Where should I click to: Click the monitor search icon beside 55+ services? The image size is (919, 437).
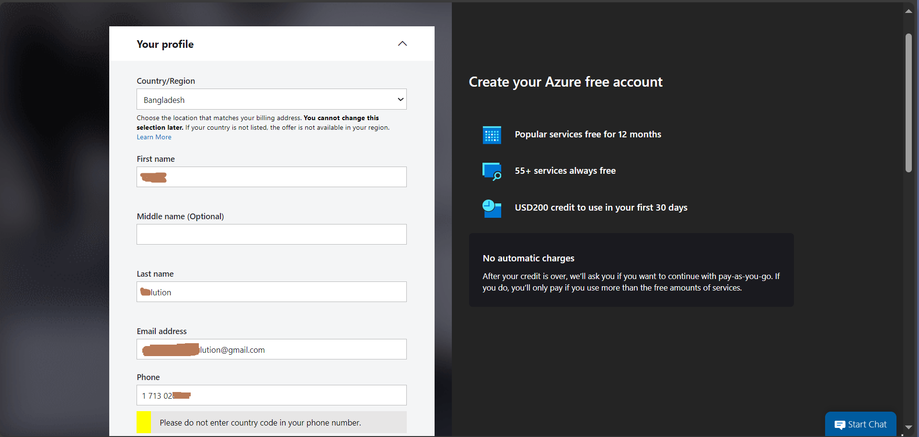492,171
